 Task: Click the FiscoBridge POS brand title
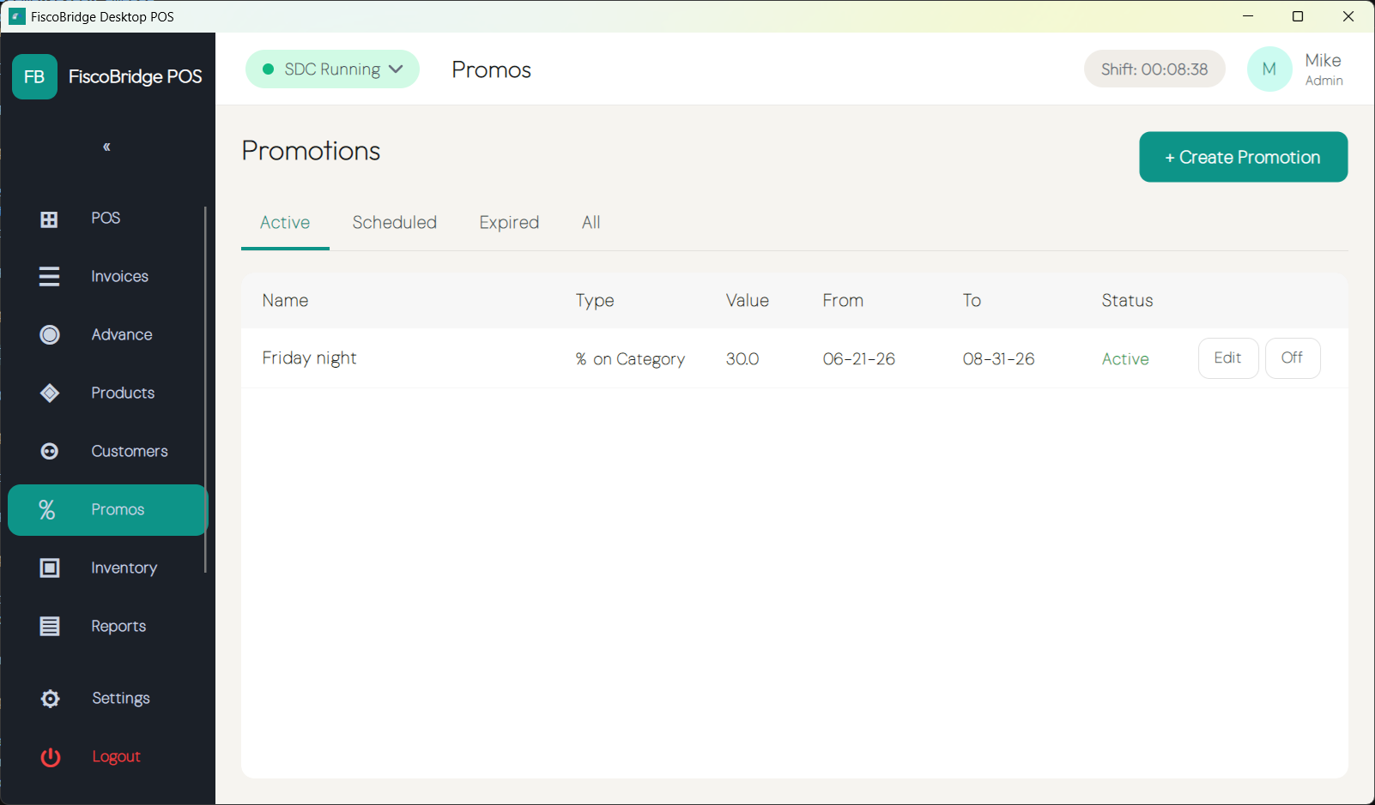(x=136, y=76)
